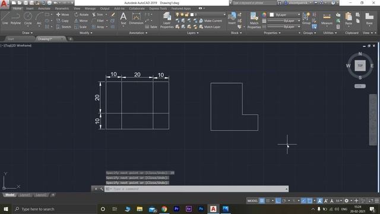Toggle annotation visibility in status bar
The height and width of the screenshot is (214, 380).
click(x=320, y=201)
